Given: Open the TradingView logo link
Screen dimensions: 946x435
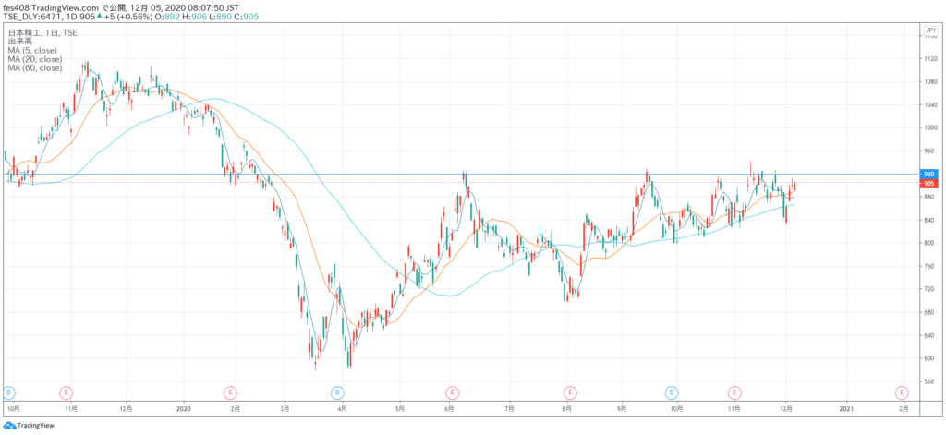Looking at the screenshot, I should 29,426.
